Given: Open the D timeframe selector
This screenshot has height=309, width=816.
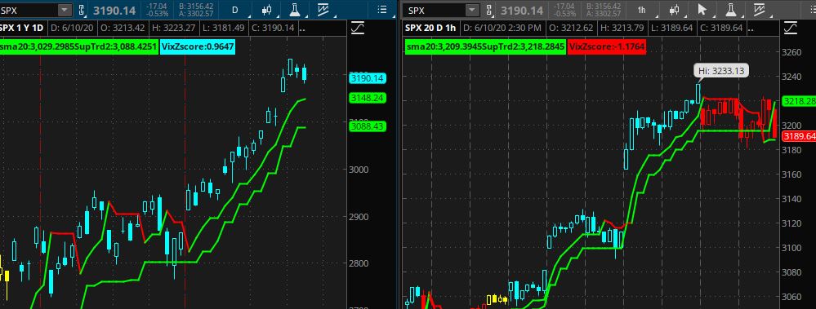Looking at the screenshot, I should coord(234,10).
